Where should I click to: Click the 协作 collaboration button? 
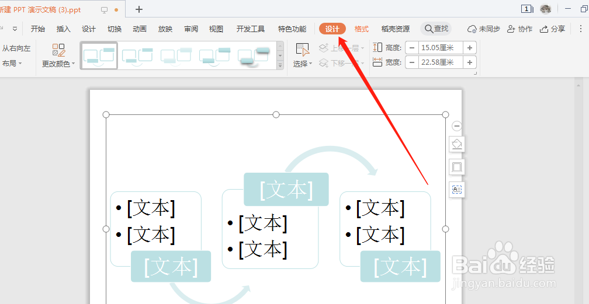pyautogui.click(x=519, y=29)
